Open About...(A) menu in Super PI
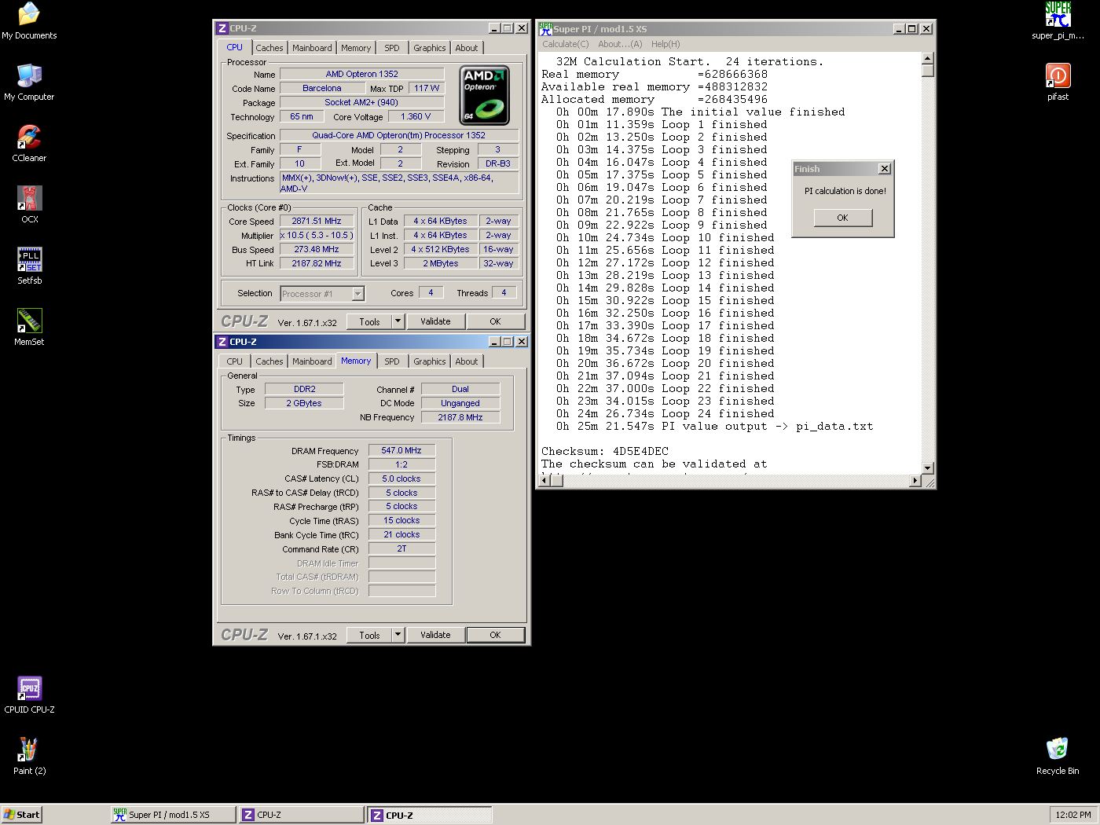Viewport: 1100px width, 825px height. click(x=620, y=44)
